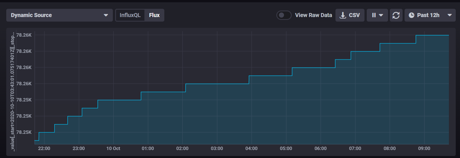Select the Flux query tab
Image resolution: width=460 pixels, height=158 pixels.
(x=154, y=15)
